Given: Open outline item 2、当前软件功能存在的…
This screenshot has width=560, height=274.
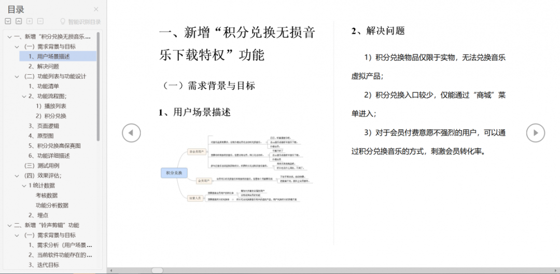Looking at the screenshot, I should 60,255.
